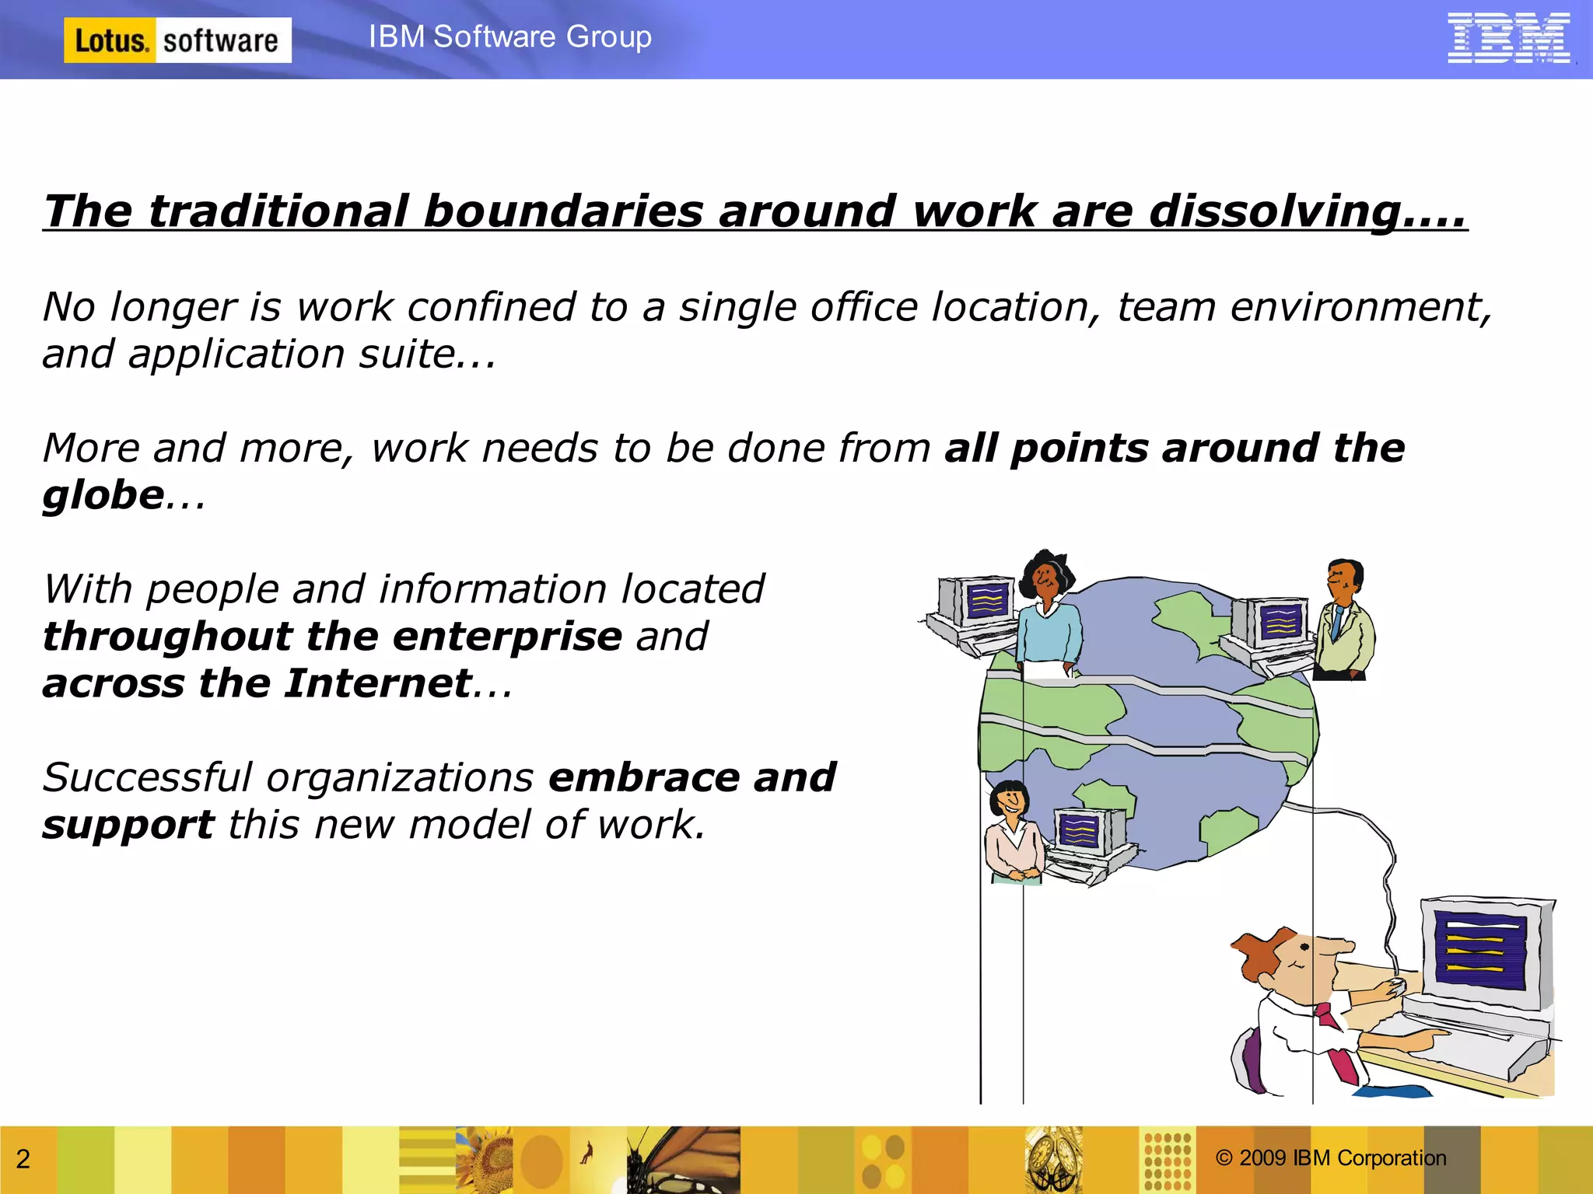Click the IBM Software Group header text
1593x1194 pixels.
click(509, 37)
